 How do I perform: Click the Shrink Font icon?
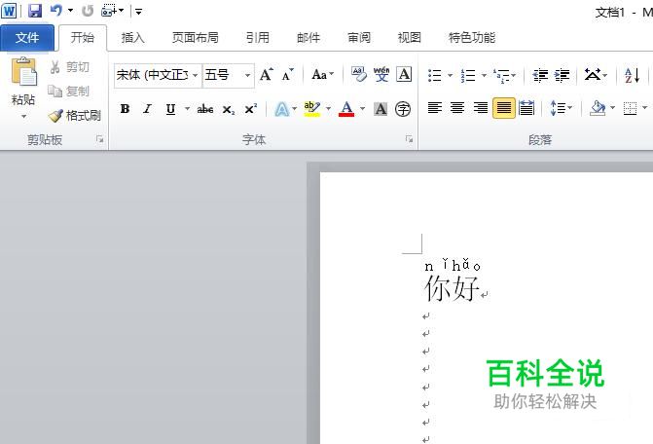tap(287, 75)
